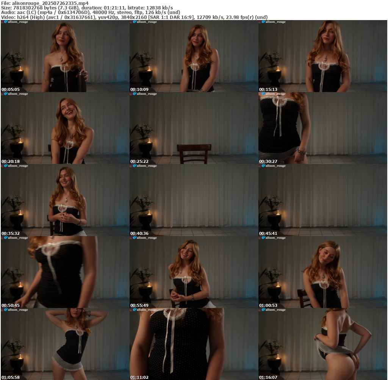The height and width of the screenshot is (380, 388).
Task: Open the empty room frame at 00:40:36
Action: click(x=194, y=200)
